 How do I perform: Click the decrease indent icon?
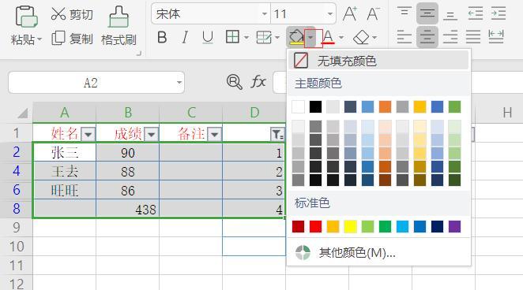476,14
